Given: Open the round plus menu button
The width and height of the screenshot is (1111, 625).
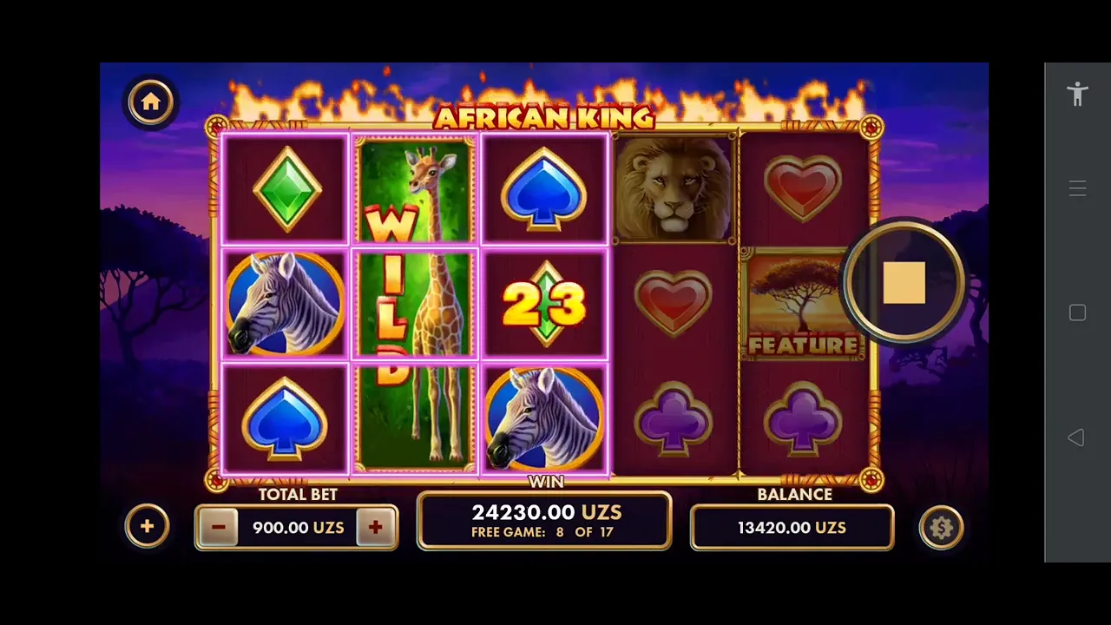Looking at the screenshot, I should click(x=147, y=526).
